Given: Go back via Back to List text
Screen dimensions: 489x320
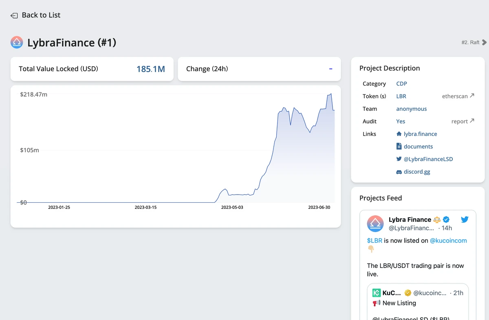Looking at the screenshot, I should (41, 15).
